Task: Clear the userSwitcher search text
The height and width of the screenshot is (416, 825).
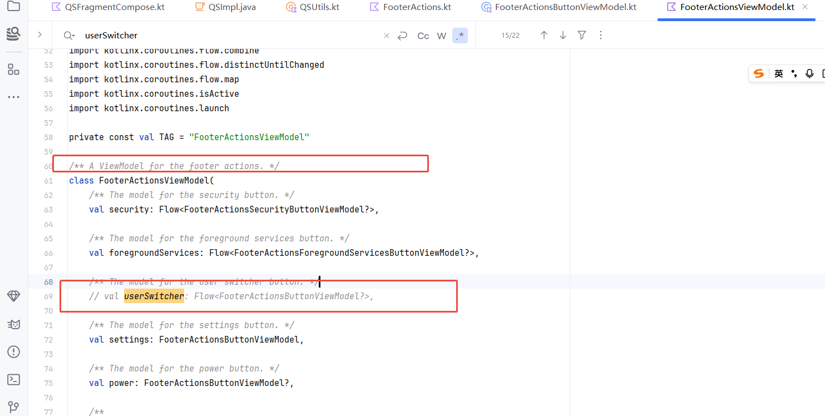Action: [x=387, y=36]
